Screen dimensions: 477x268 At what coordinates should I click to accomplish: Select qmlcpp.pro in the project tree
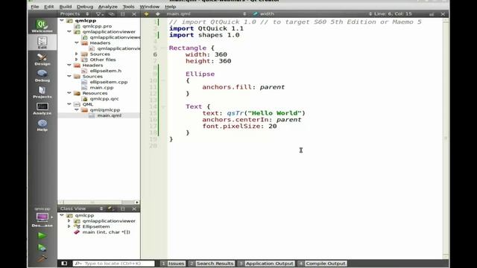click(x=97, y=26)
